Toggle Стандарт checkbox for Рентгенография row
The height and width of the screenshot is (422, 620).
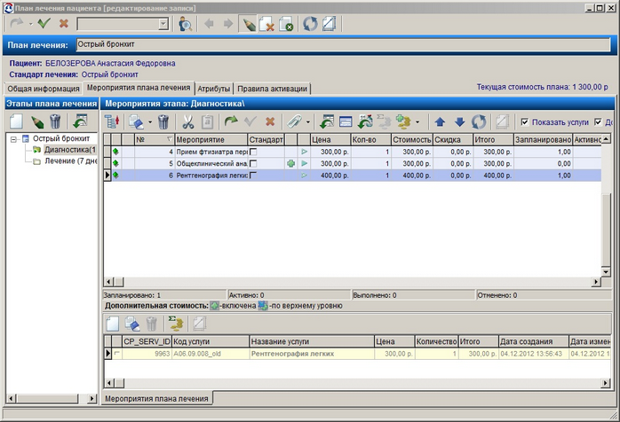pyautogui.click(x=253, y=175)
